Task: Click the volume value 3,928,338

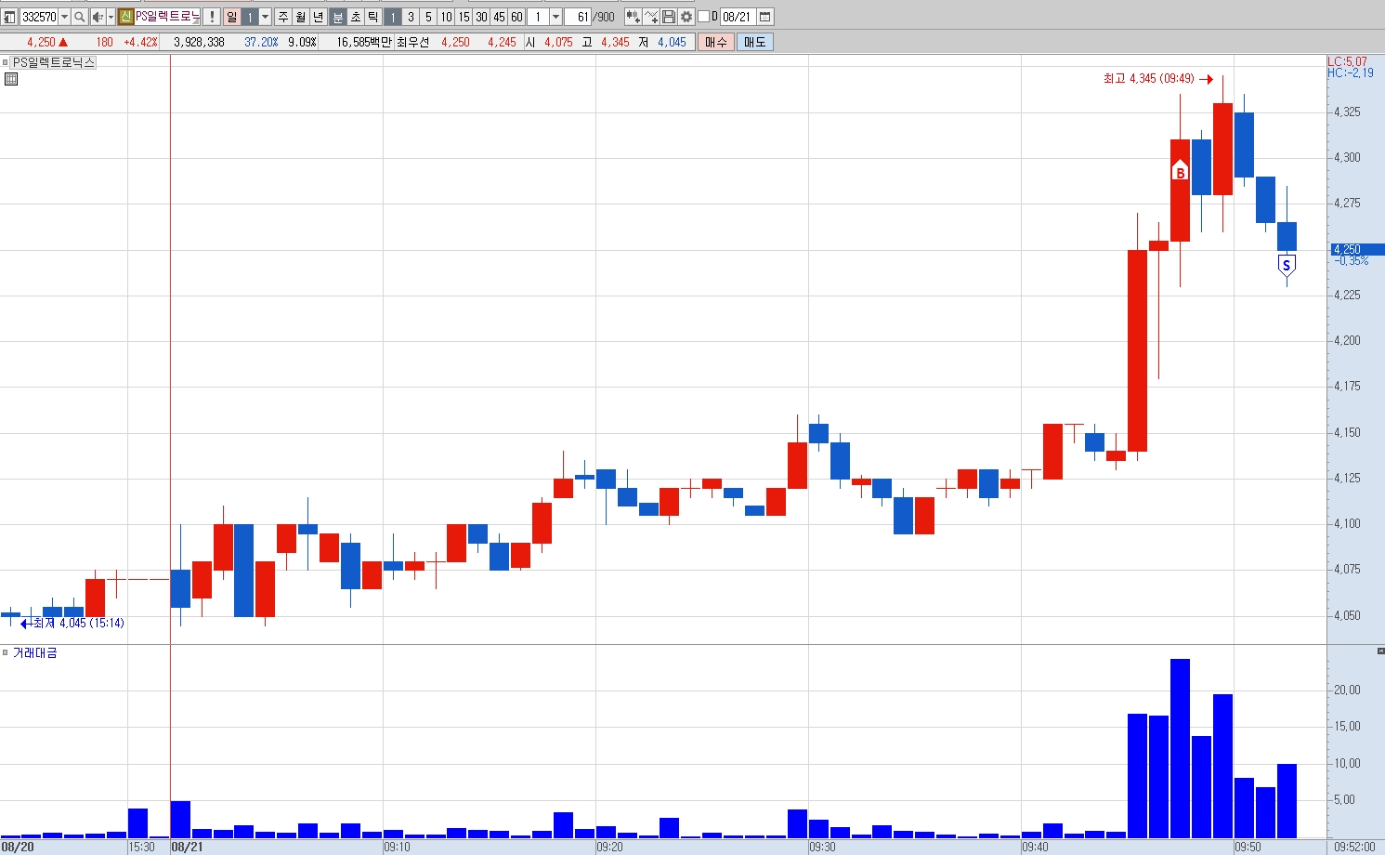Action: point(199,42)
